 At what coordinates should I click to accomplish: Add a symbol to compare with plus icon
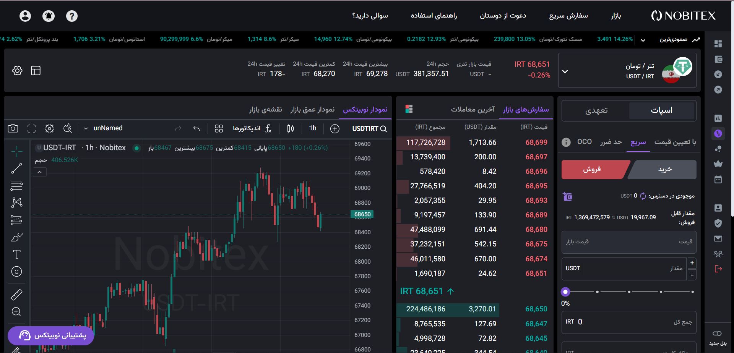tap(335, 129)
